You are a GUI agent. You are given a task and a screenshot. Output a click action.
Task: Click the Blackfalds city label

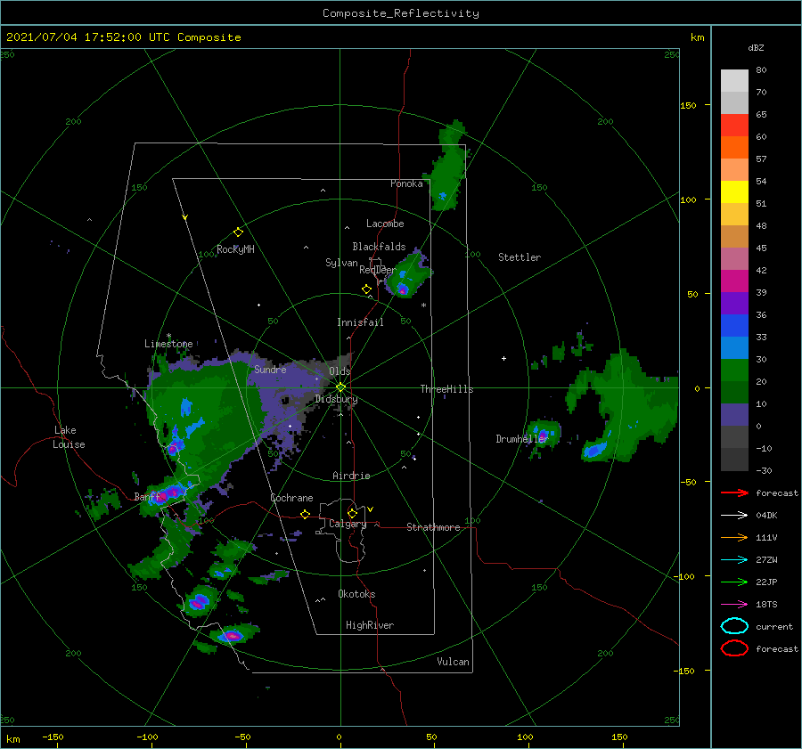pos(379,247)
